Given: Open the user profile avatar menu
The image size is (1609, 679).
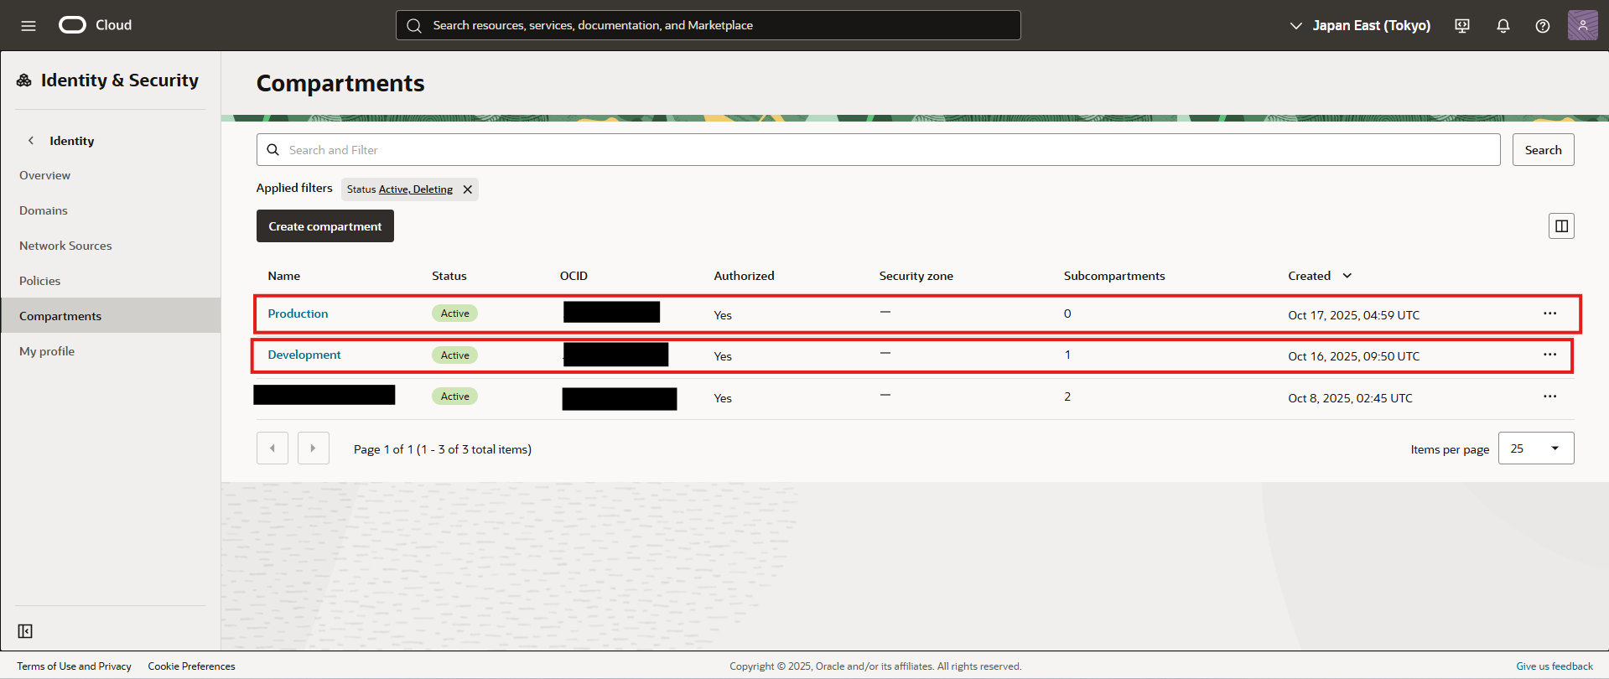Looking at the screenshot, I should pos(1583,25).
